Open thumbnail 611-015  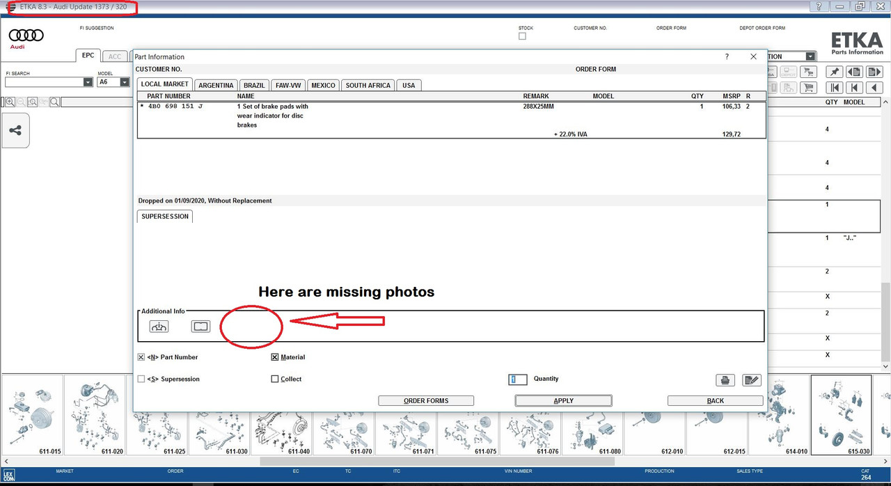[32, 416]
